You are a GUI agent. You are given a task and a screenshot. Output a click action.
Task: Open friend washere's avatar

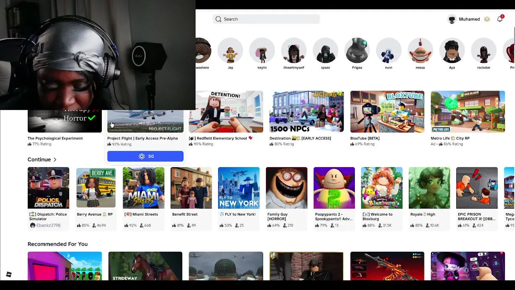pyautogui.click(x=203, y=51)
